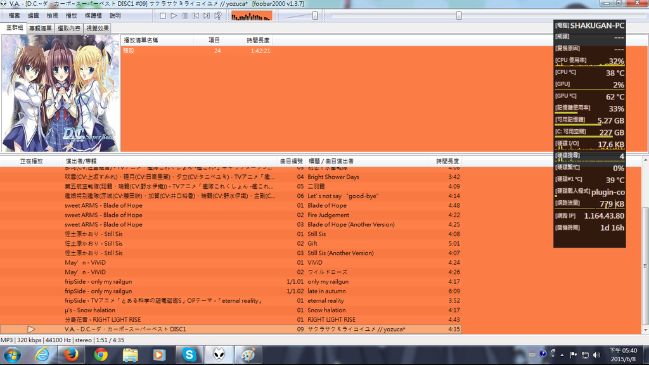Select the track late in autumn
The height and width of the screenshot is (365, 649).
(231, 291)
